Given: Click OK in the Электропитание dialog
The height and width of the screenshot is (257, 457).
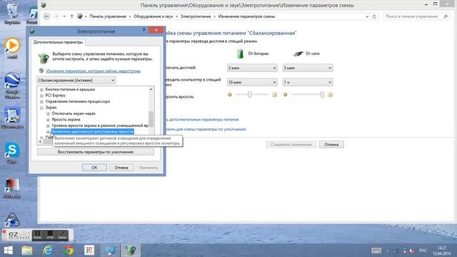Looking at the screenshot, I should click(94, 168).
